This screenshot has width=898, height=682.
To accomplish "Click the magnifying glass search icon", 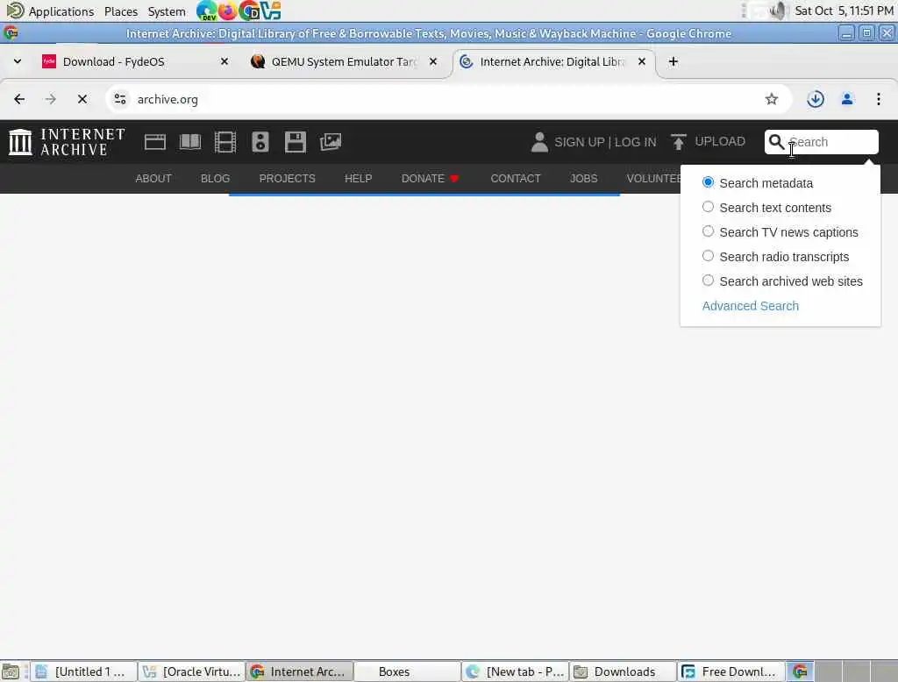I will (x=776, y=141).
